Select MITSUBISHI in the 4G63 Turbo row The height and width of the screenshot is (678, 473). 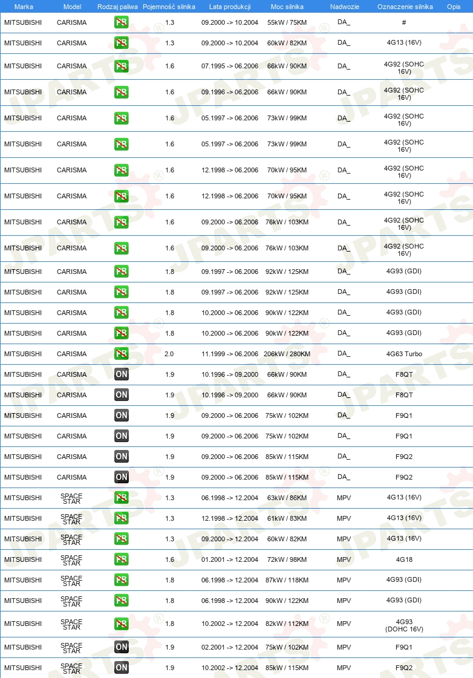[23, 354]
